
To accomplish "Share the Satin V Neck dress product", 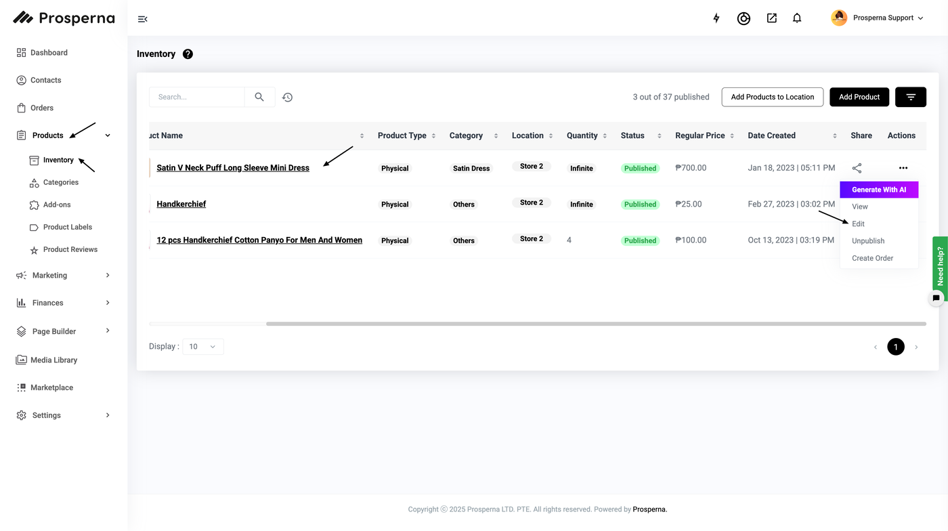I will pos(857,168).
